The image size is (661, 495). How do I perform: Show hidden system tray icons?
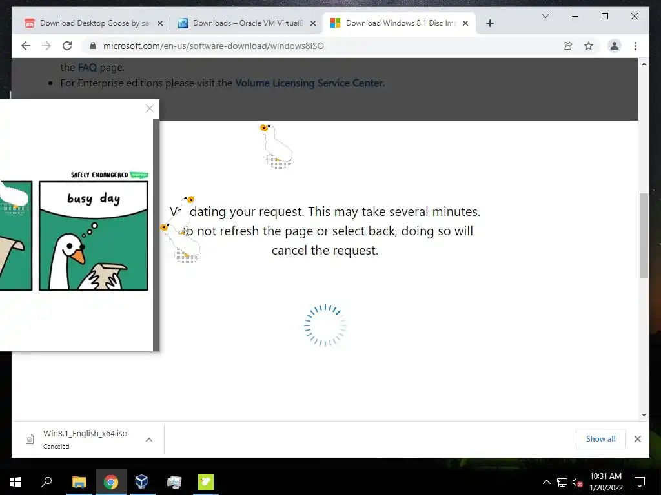click(x=546, y=482)
